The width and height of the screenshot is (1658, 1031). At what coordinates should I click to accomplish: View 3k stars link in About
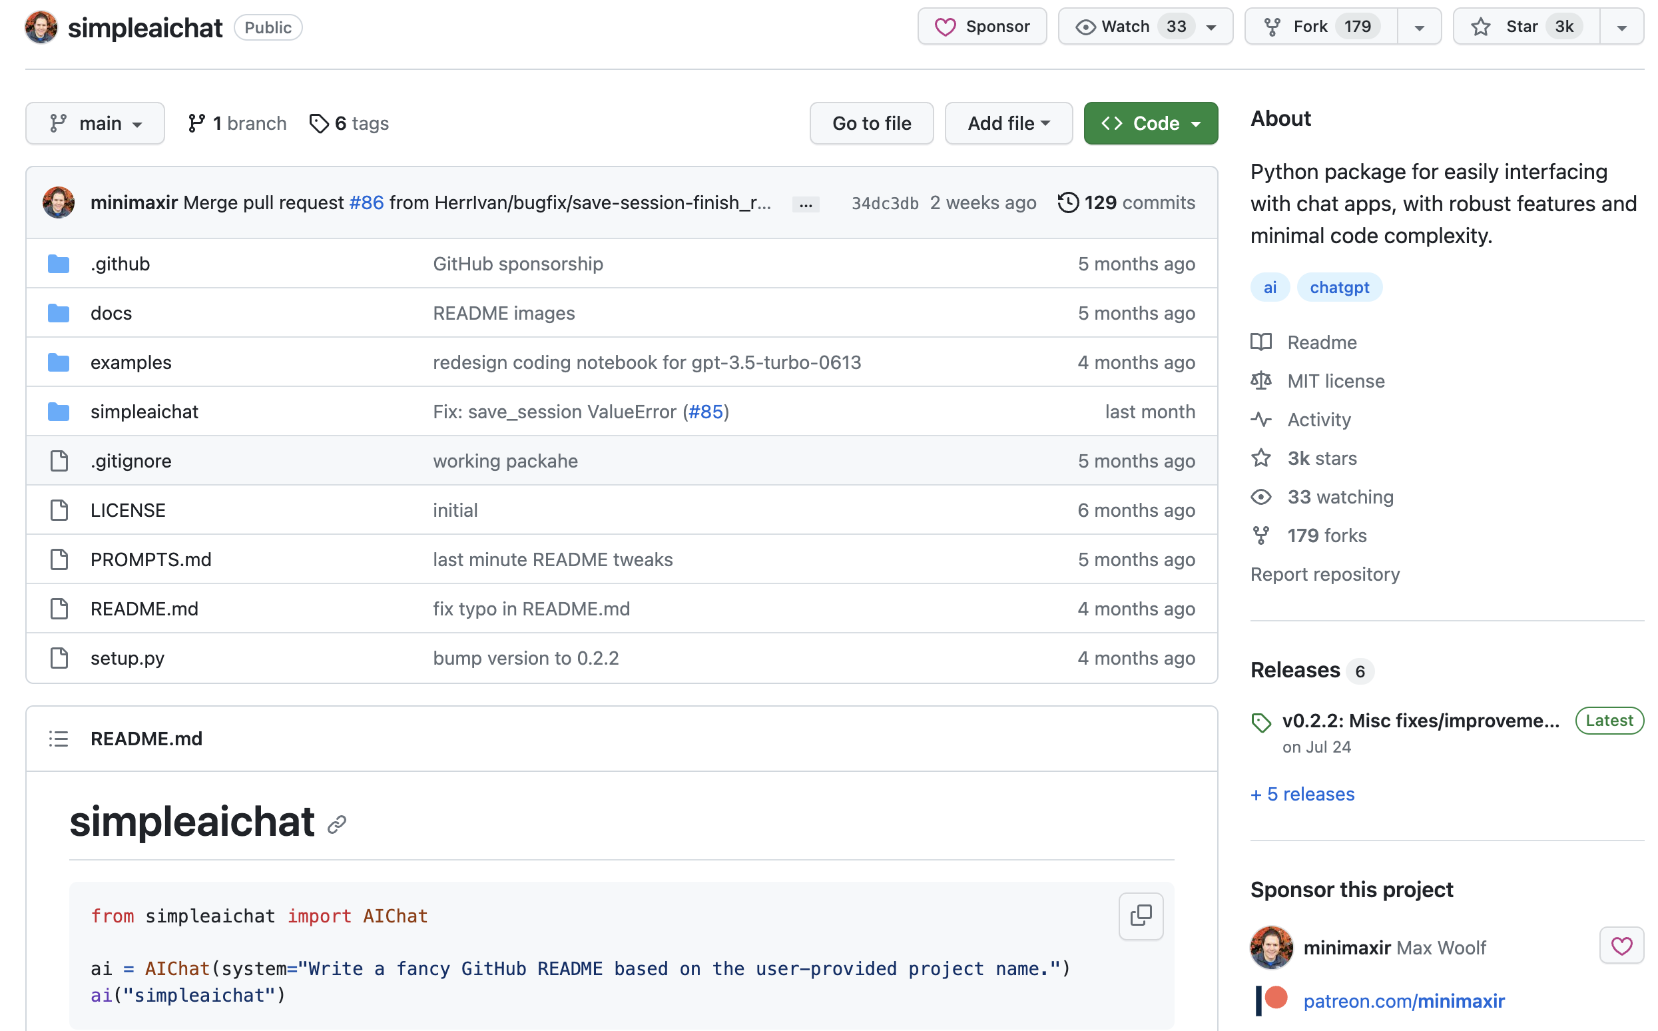(x=1304, y=458)
